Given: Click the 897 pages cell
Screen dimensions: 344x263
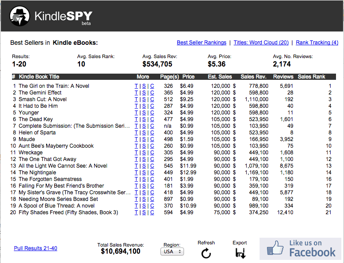Looking at the screenshot, I should [x=168, y=199].
